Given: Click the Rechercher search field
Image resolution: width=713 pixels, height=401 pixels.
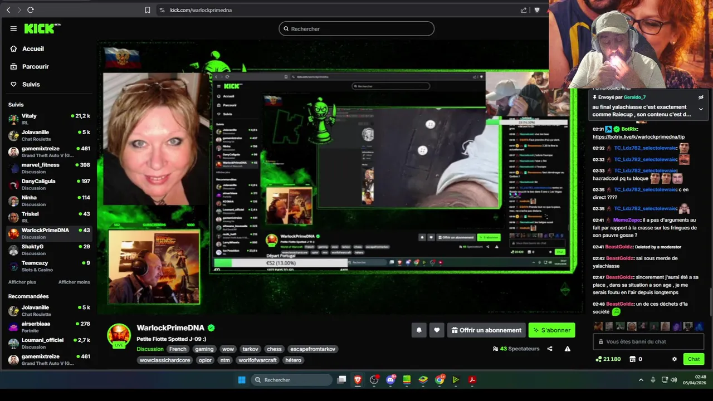Looking at the screenshot, I should pyautogui.click(x=356, y=28).
